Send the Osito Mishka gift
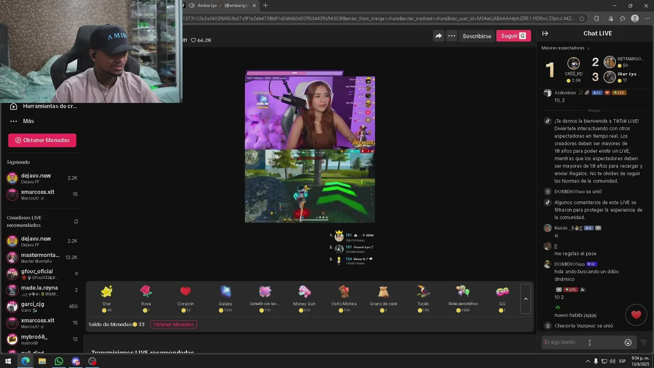Viewport: 654px width, 368px height. tap(344, 298)
